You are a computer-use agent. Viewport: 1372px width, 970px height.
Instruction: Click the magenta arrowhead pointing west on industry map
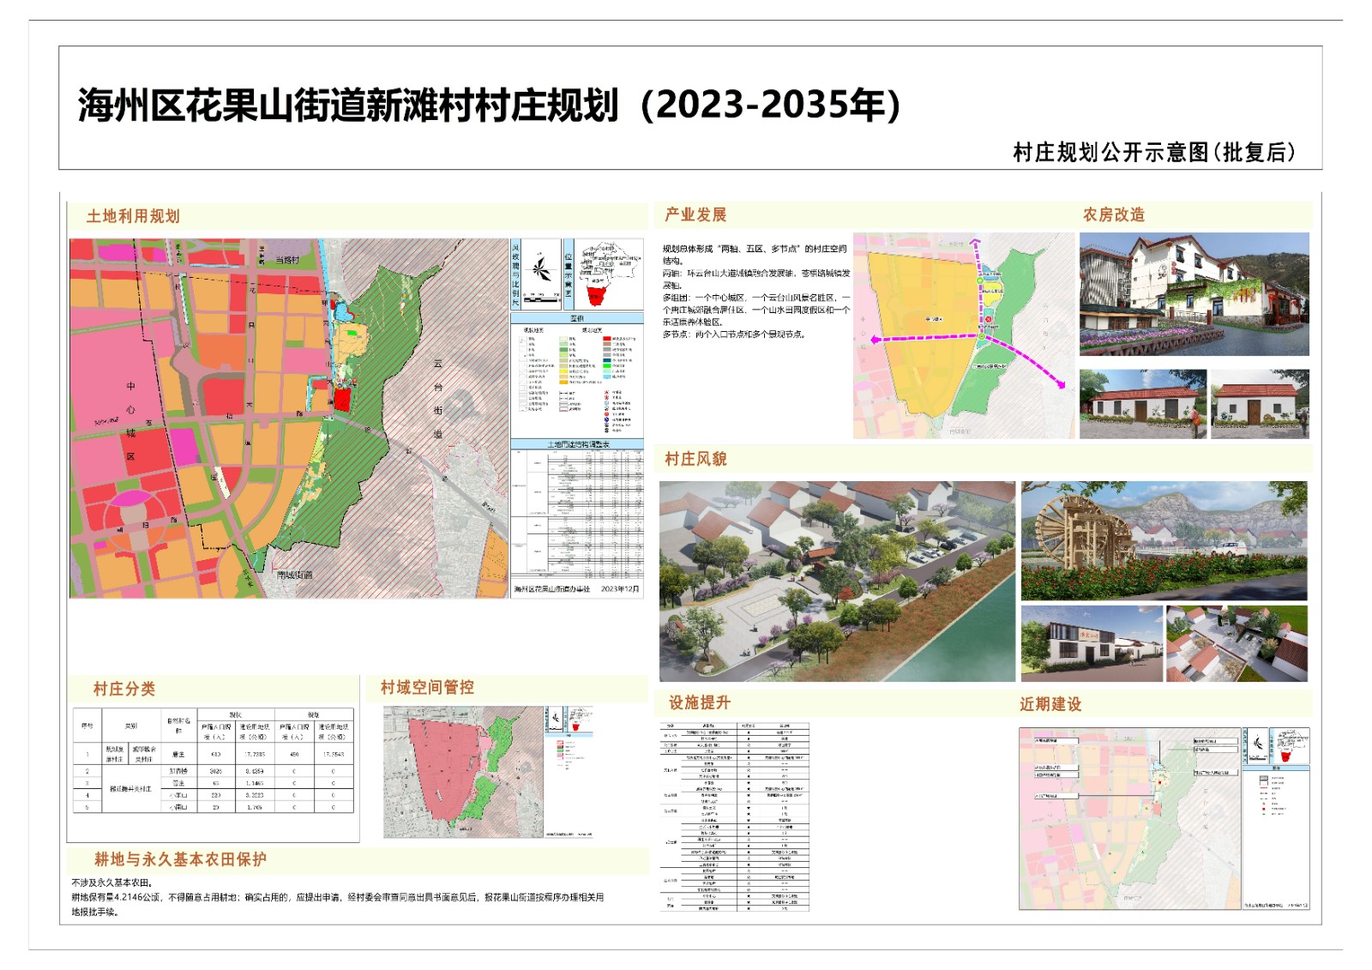click(x=875, y=340)
